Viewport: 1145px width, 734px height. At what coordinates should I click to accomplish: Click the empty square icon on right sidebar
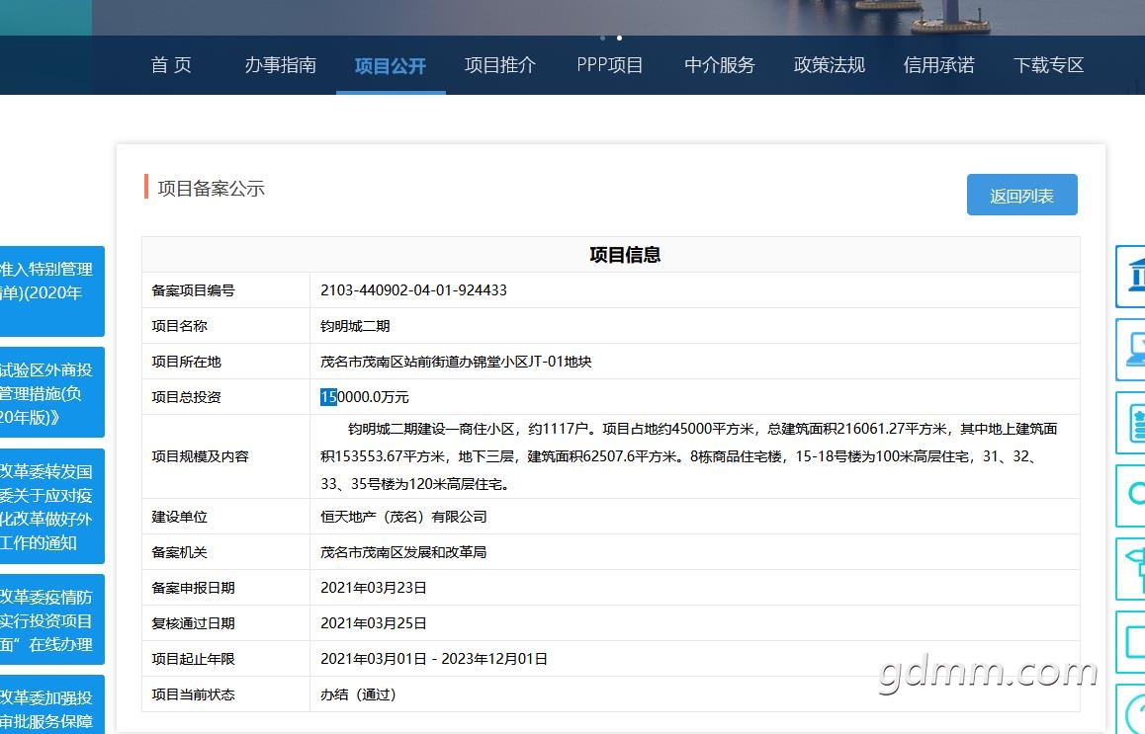1130,642
